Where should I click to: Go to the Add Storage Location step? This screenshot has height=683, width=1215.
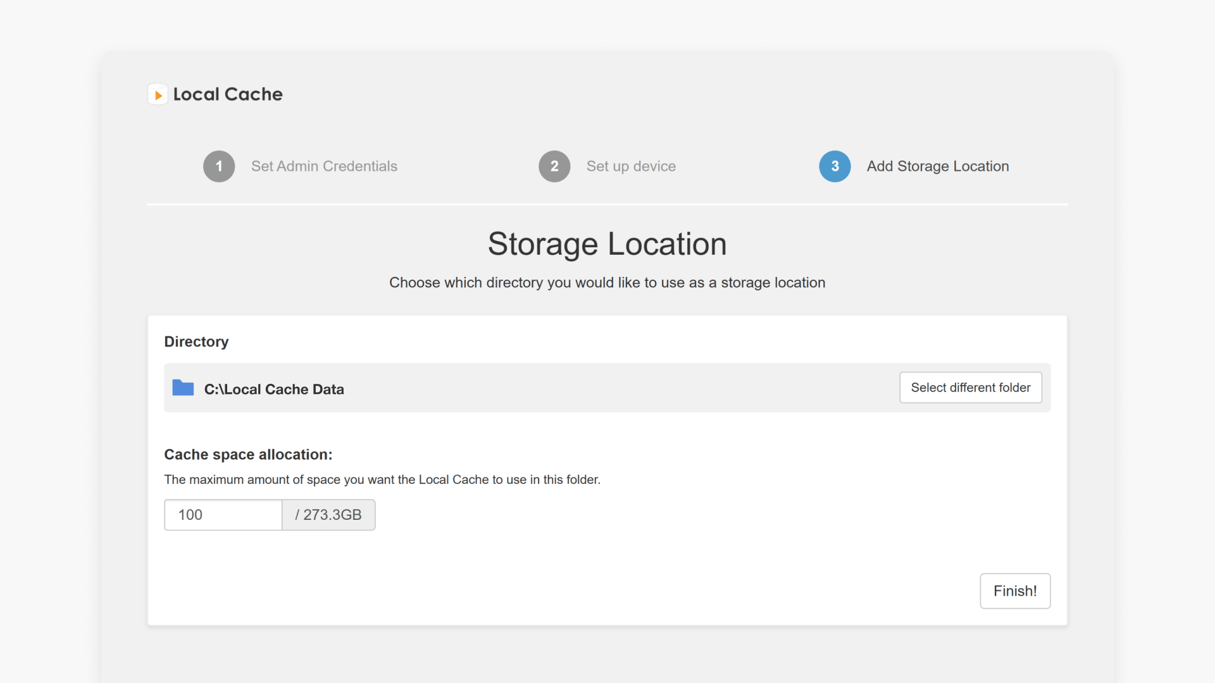click(937, 166)
